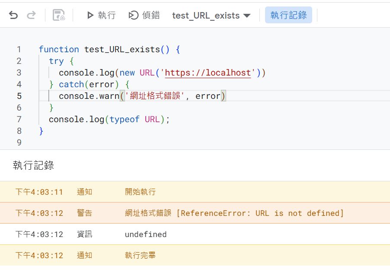This screenshot has height=272, width=390.
Task: Click the 警告 severity label
Action: (x=85, y=213)
